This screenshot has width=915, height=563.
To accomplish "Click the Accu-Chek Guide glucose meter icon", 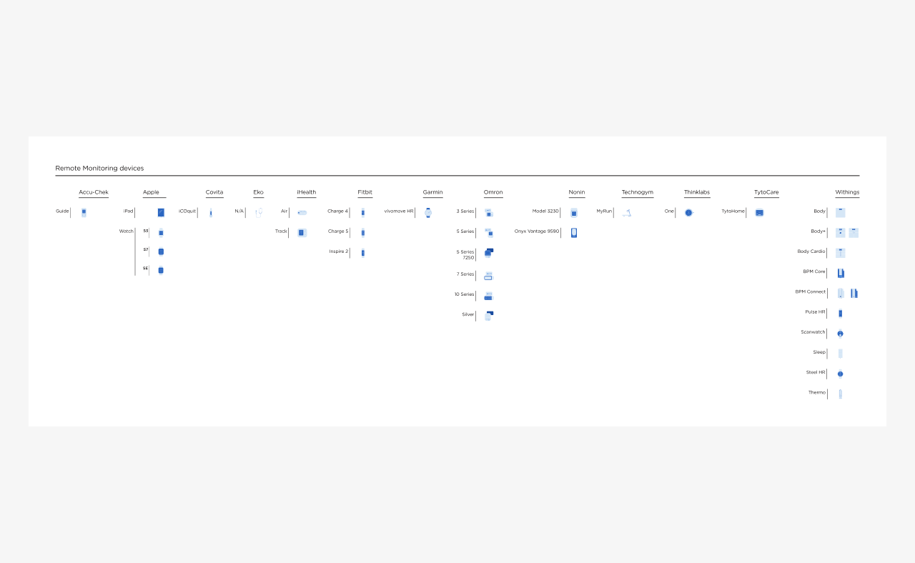I will [x=84, y=212].
